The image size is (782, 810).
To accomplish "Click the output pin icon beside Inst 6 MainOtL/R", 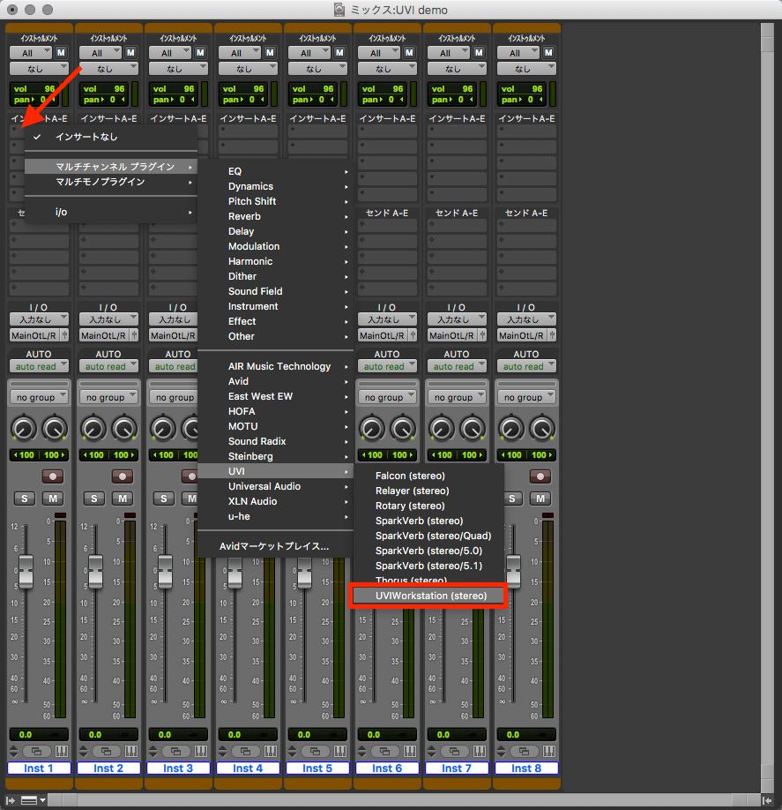I will coord(413,335).
